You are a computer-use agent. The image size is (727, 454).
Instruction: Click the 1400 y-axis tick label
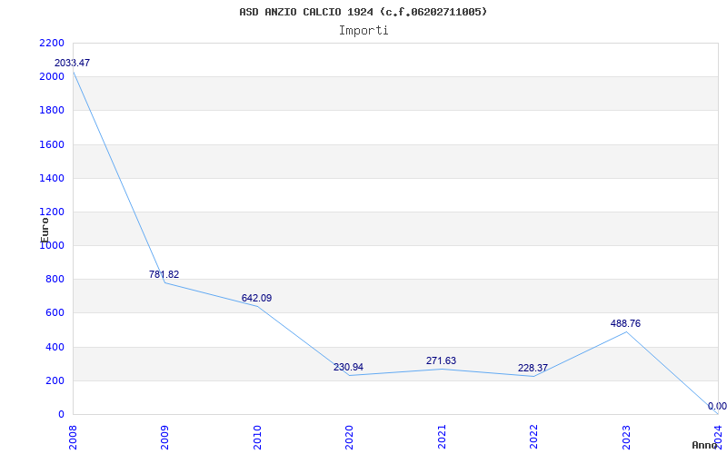coord(52,178)
